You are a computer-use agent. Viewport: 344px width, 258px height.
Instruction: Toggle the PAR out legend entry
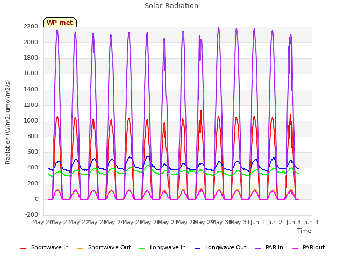(x=308, y=247)
